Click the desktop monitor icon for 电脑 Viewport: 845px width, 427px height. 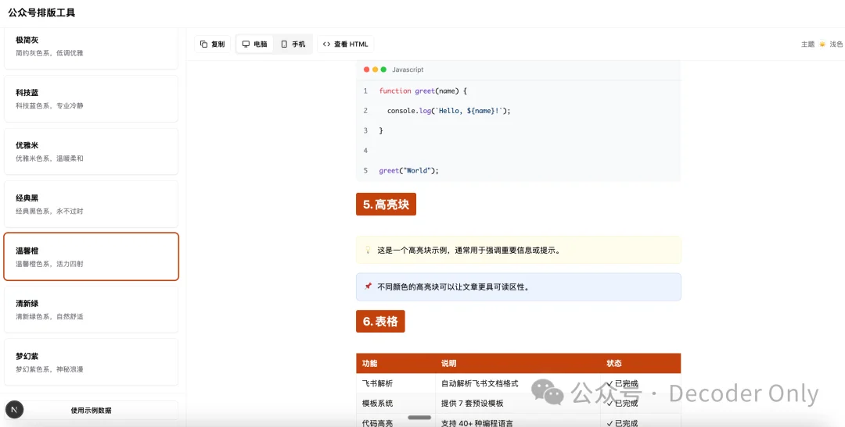tap(246, 44)
